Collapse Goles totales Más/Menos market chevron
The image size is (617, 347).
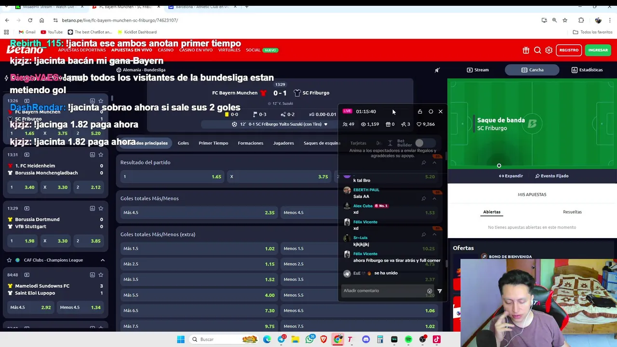point(434,199)
